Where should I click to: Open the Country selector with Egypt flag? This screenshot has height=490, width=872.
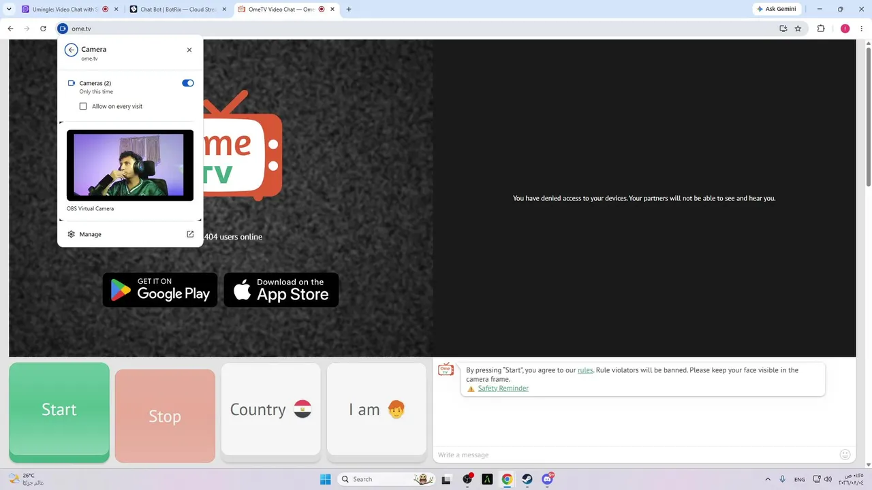[270, 409]
